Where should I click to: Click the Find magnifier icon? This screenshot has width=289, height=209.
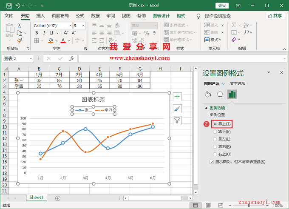246,32
